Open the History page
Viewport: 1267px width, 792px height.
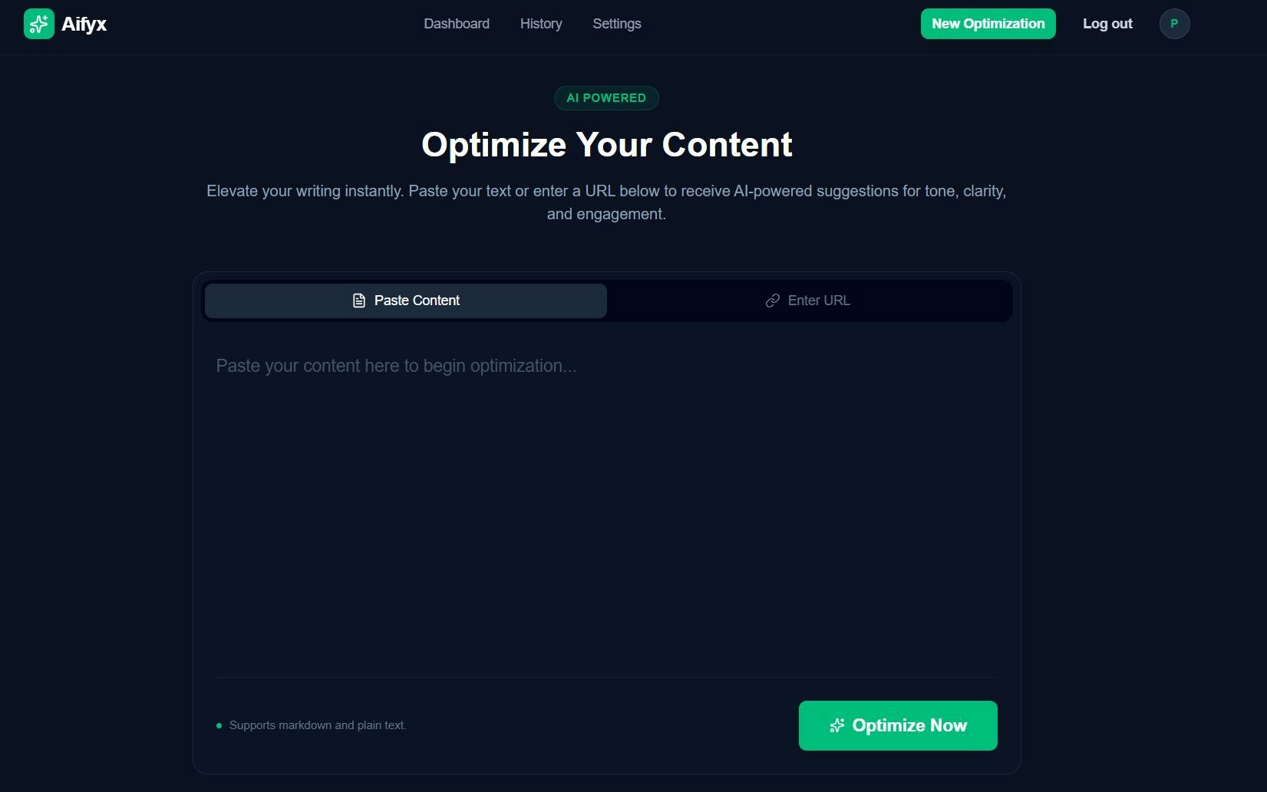click(x=541, y=24)
